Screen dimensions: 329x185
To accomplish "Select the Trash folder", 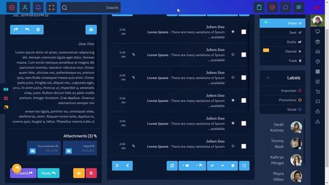I will pyautogui.click(x=282, y=61).
